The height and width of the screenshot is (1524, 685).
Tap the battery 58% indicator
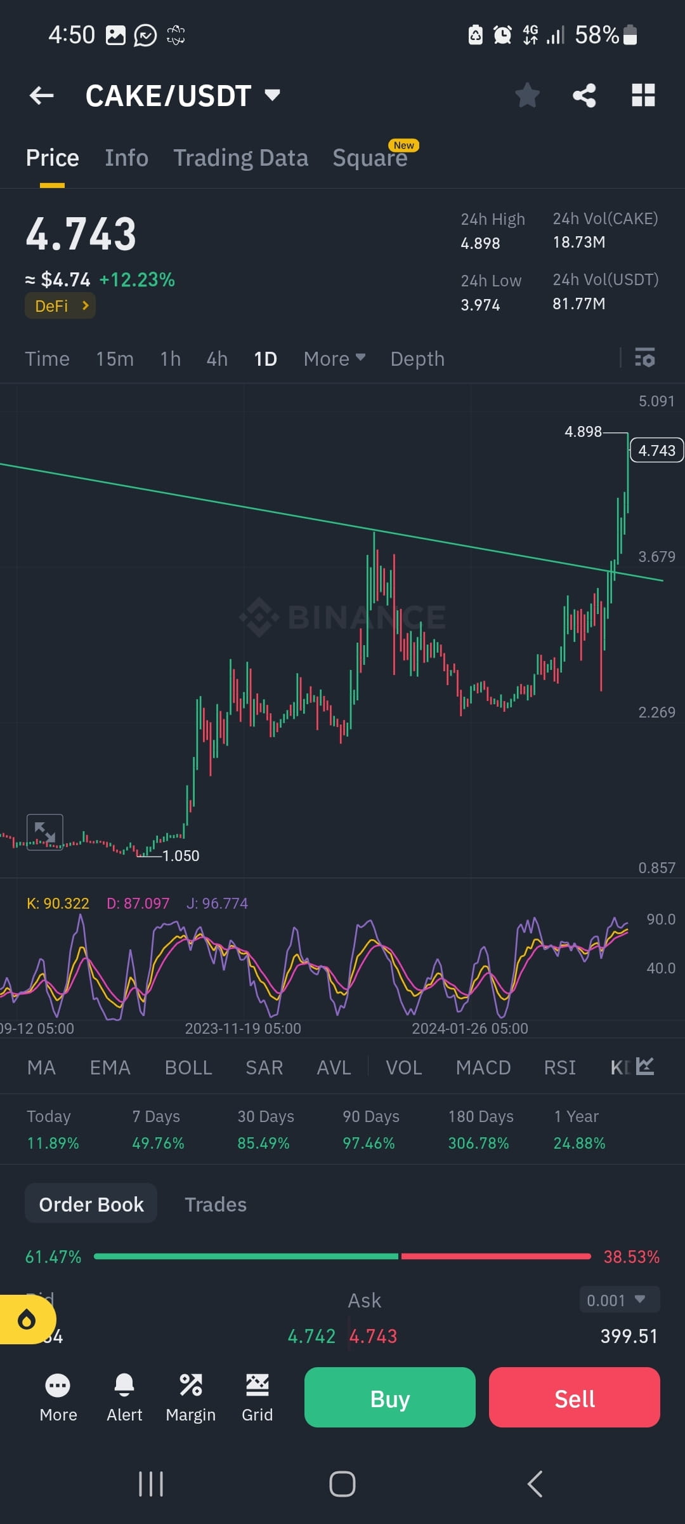click(606, 35)
